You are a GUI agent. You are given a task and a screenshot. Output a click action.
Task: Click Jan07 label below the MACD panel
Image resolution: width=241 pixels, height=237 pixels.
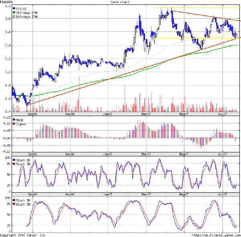(x=108, y=154)
